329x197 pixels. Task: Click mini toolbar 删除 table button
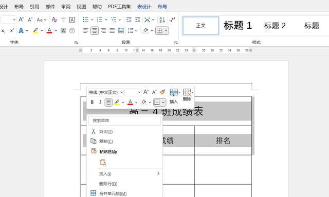tap(187, 94)
